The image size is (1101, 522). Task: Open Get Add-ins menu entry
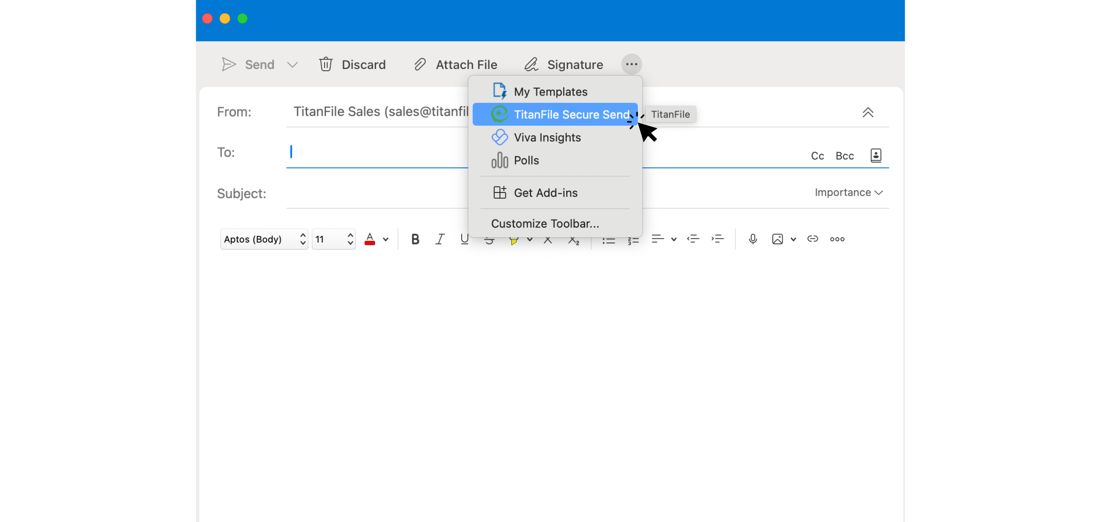pyautogui.click(x=555, y=193)
